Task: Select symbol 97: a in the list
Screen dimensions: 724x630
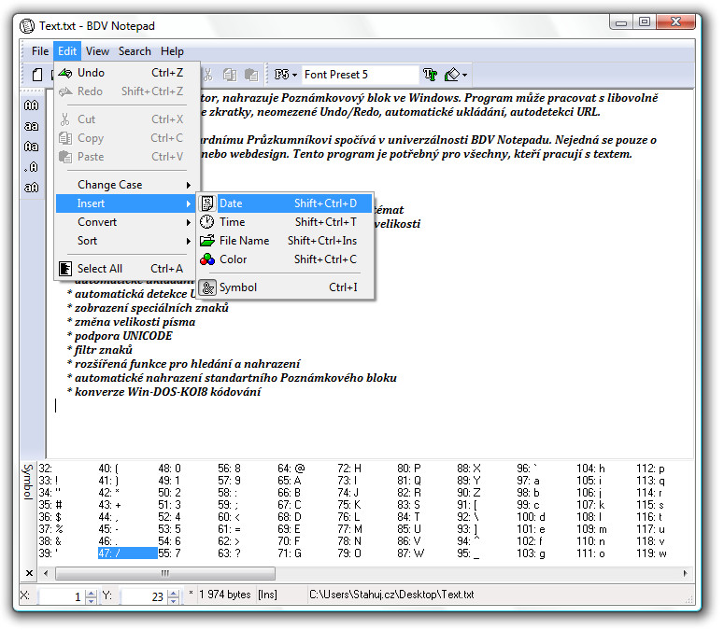Action: coord(528,481)
